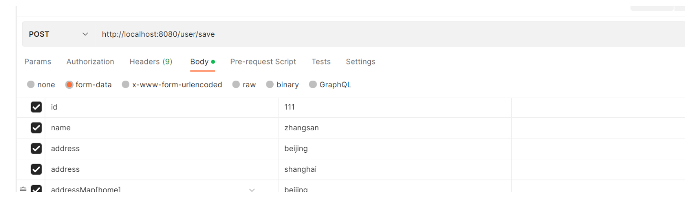Expand the addressMap[home] key type dropdown
Image resolution: width=685 pixels, height=208 pixels.
click(x=252, y=189)
